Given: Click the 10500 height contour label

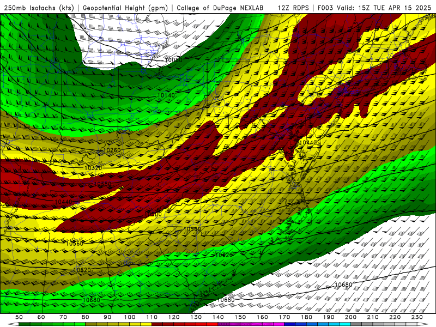Looking at the screenshot, I should coord(153,214).
